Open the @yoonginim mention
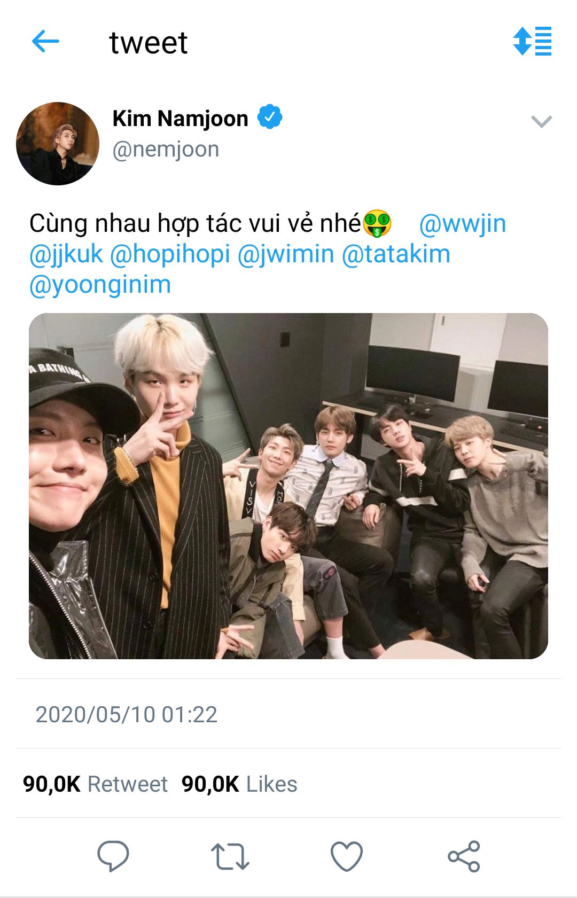This screenshot has width=577, height=898. 100,285
